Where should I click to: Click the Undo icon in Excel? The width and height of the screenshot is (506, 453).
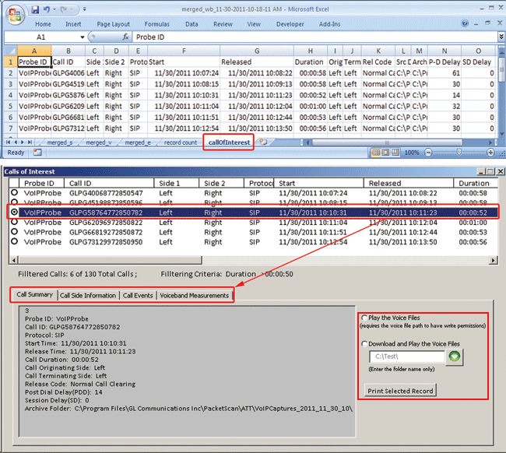coord(47,9)
